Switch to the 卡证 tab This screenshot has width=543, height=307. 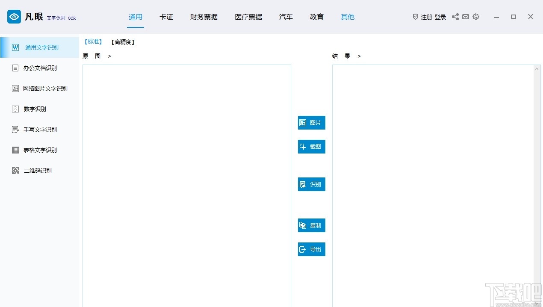166,17
